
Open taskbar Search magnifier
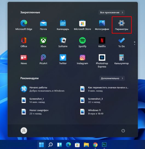[x=50, y=145]
